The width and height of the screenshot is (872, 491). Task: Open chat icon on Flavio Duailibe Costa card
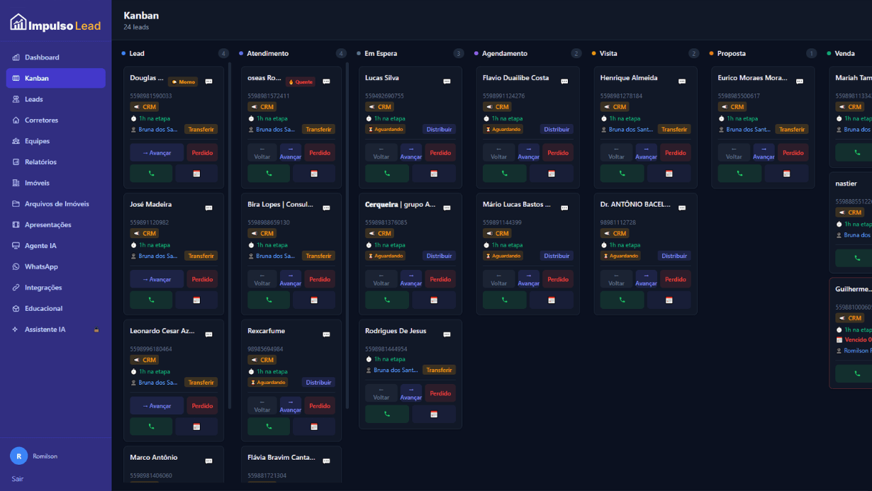tap(564, 81)
